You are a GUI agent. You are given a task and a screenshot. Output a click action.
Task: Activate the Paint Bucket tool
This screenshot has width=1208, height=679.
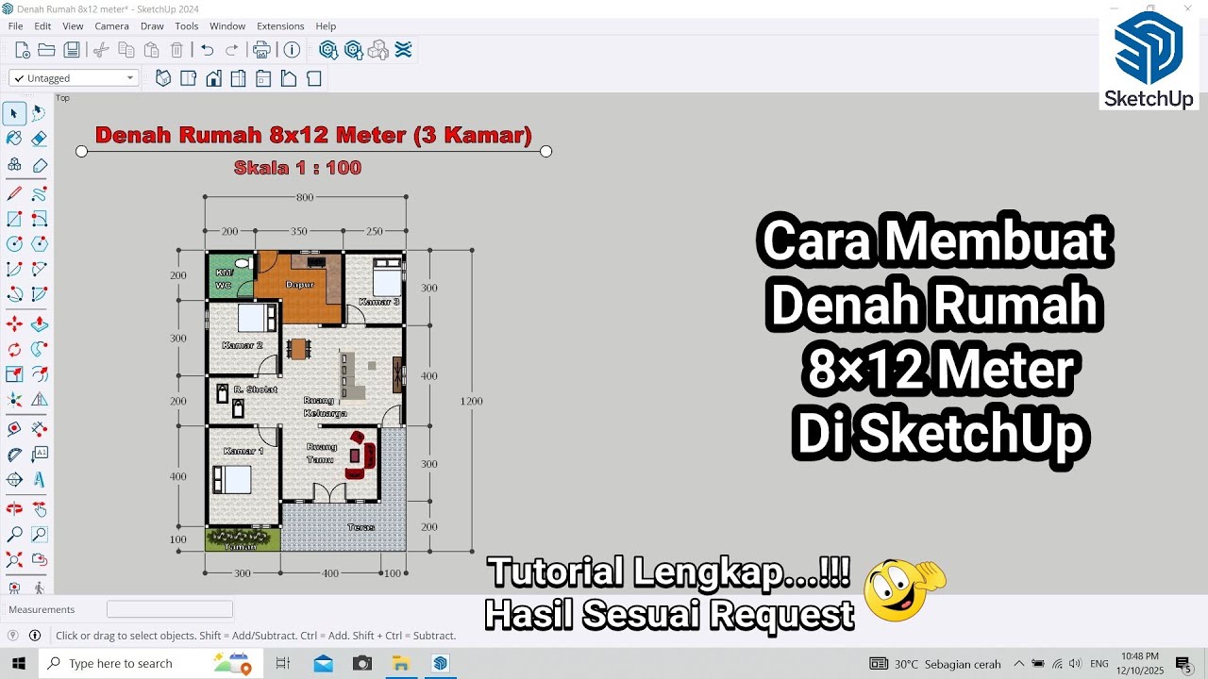[14, 139]
